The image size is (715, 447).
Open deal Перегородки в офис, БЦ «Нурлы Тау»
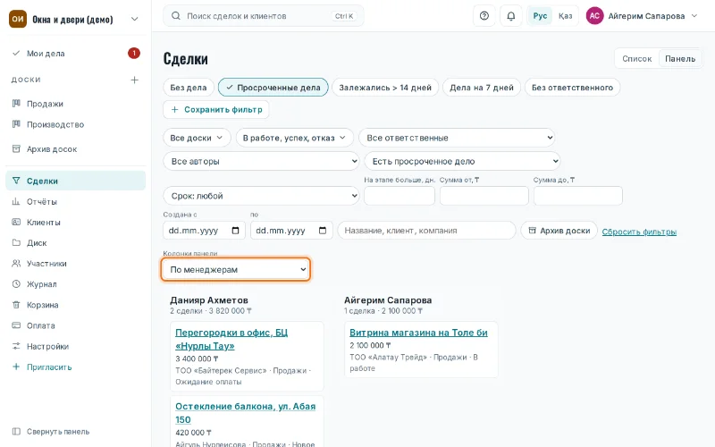tap(231, 340)
